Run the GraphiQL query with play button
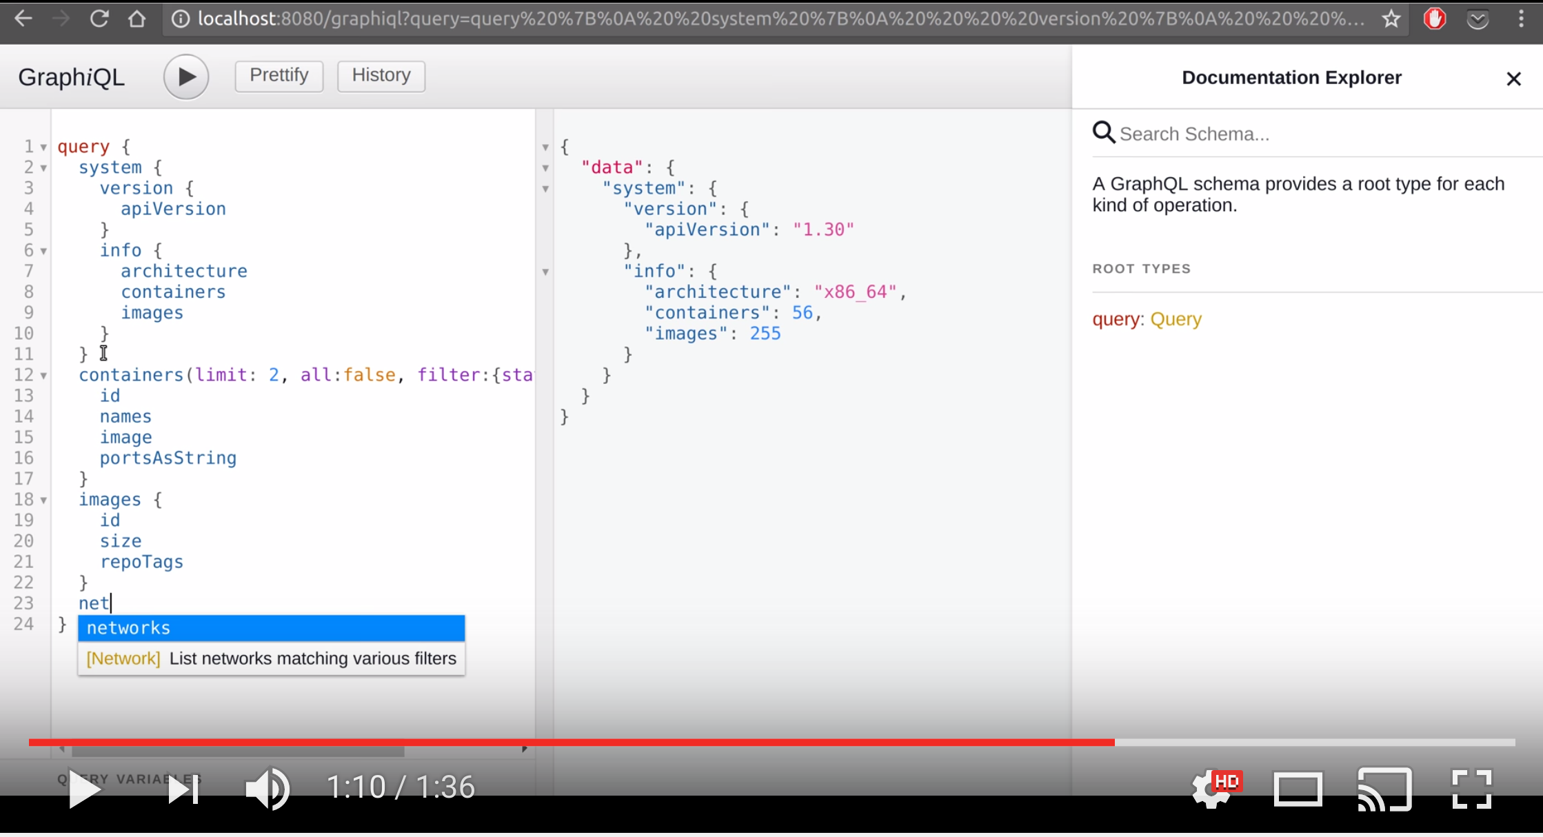 (x=186, y=77)
